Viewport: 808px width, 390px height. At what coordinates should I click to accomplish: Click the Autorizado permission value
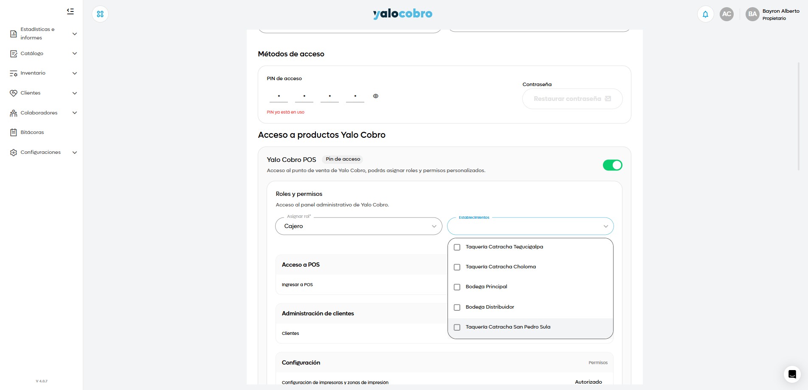[x=588, y=382]
